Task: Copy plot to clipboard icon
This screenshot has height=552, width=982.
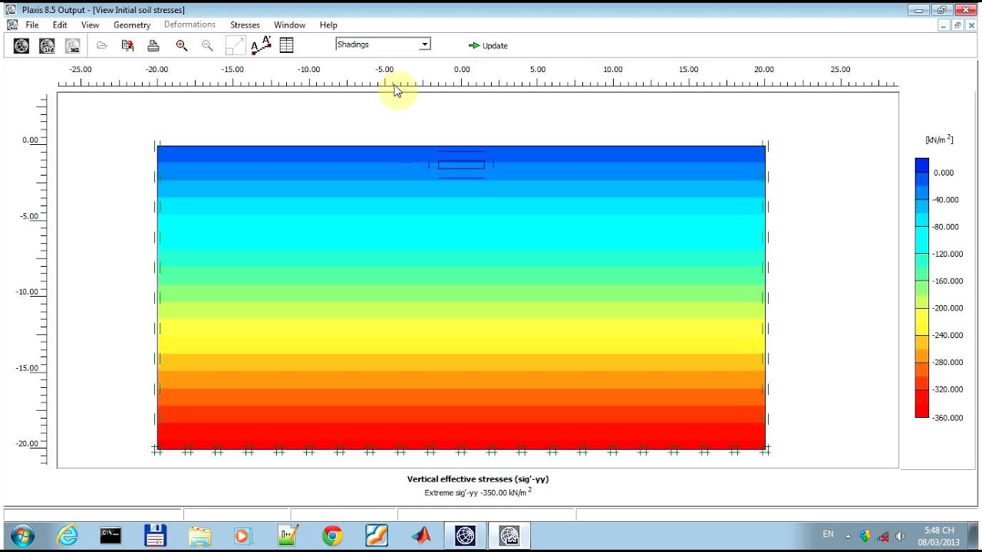Action: 127,46
